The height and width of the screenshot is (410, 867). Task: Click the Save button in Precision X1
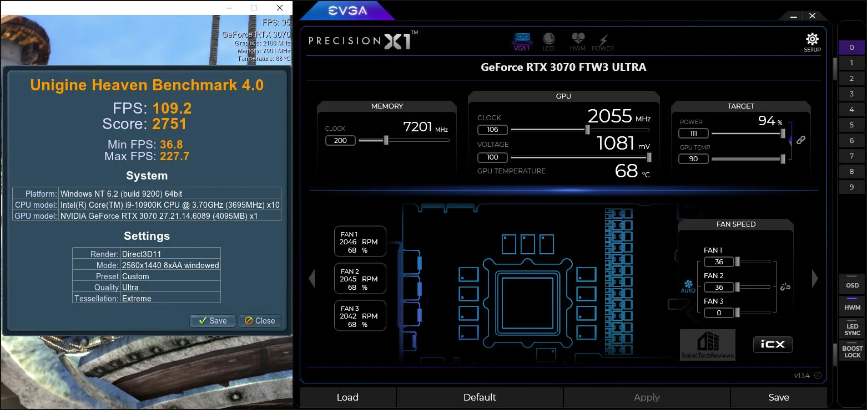point(779,397)
